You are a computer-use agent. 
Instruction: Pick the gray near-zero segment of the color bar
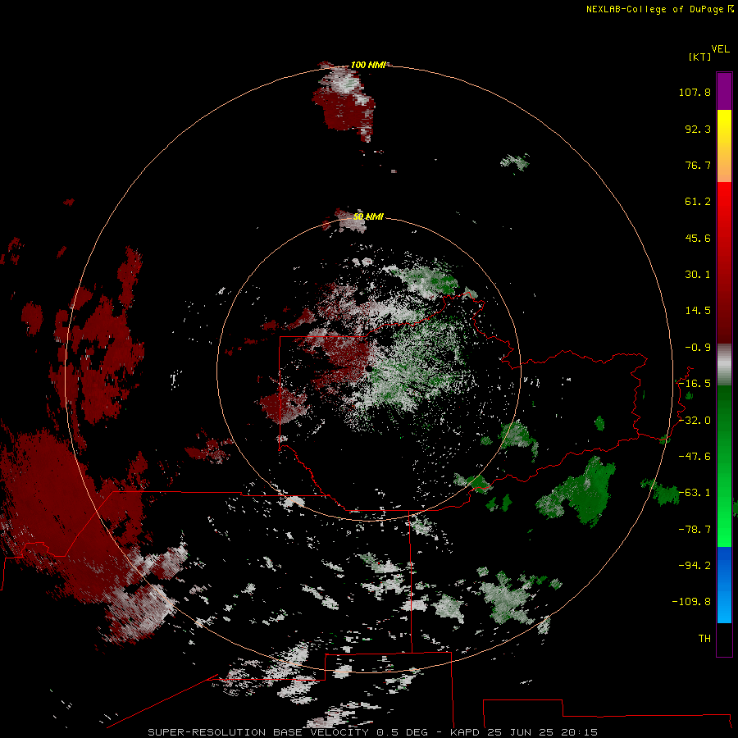(x=724, y=365)
